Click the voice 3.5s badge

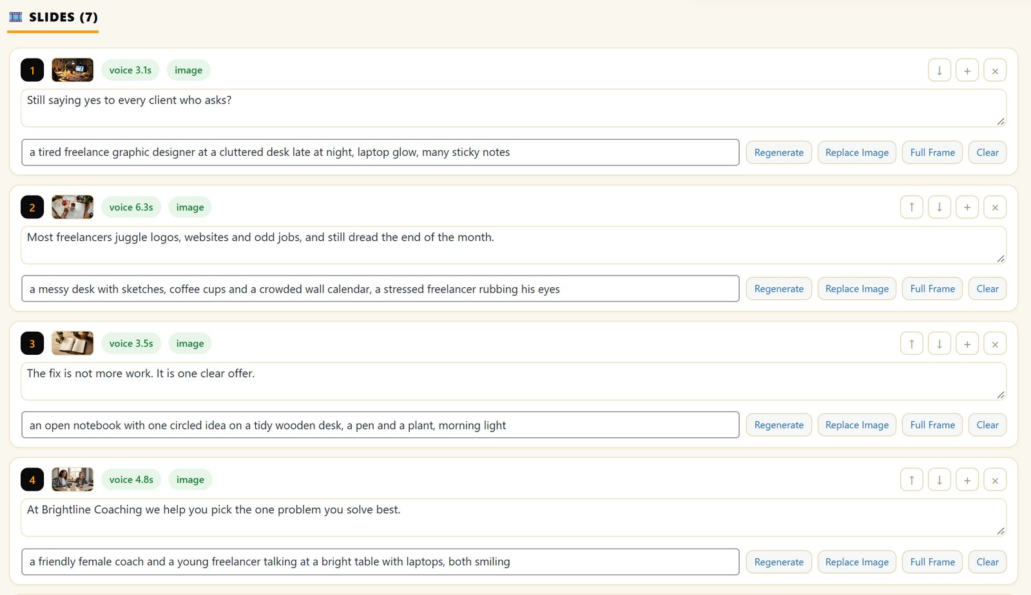(131, 343)
